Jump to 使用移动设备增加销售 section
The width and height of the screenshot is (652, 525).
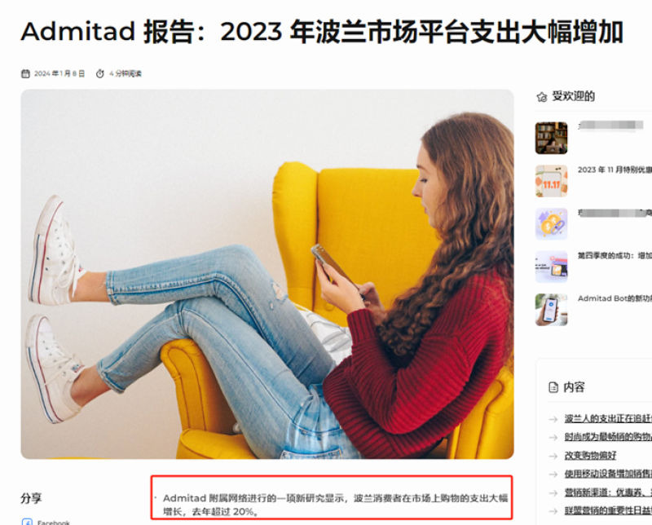coord(608,474)
